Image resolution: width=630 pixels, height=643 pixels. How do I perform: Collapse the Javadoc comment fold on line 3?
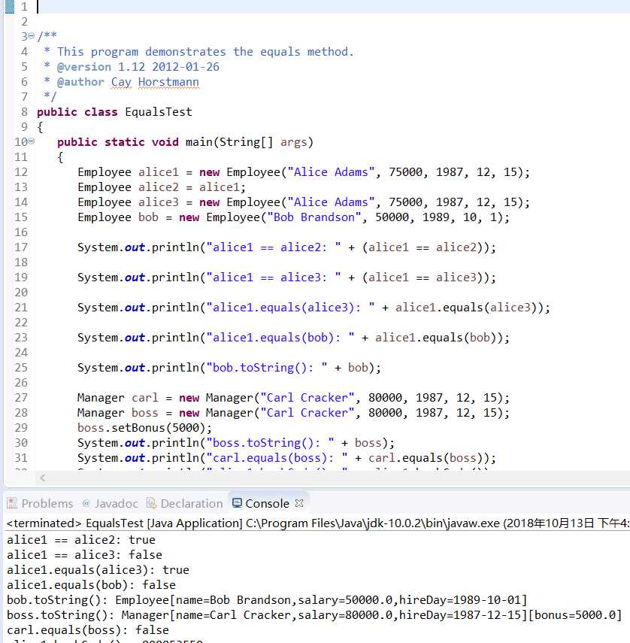31,36
